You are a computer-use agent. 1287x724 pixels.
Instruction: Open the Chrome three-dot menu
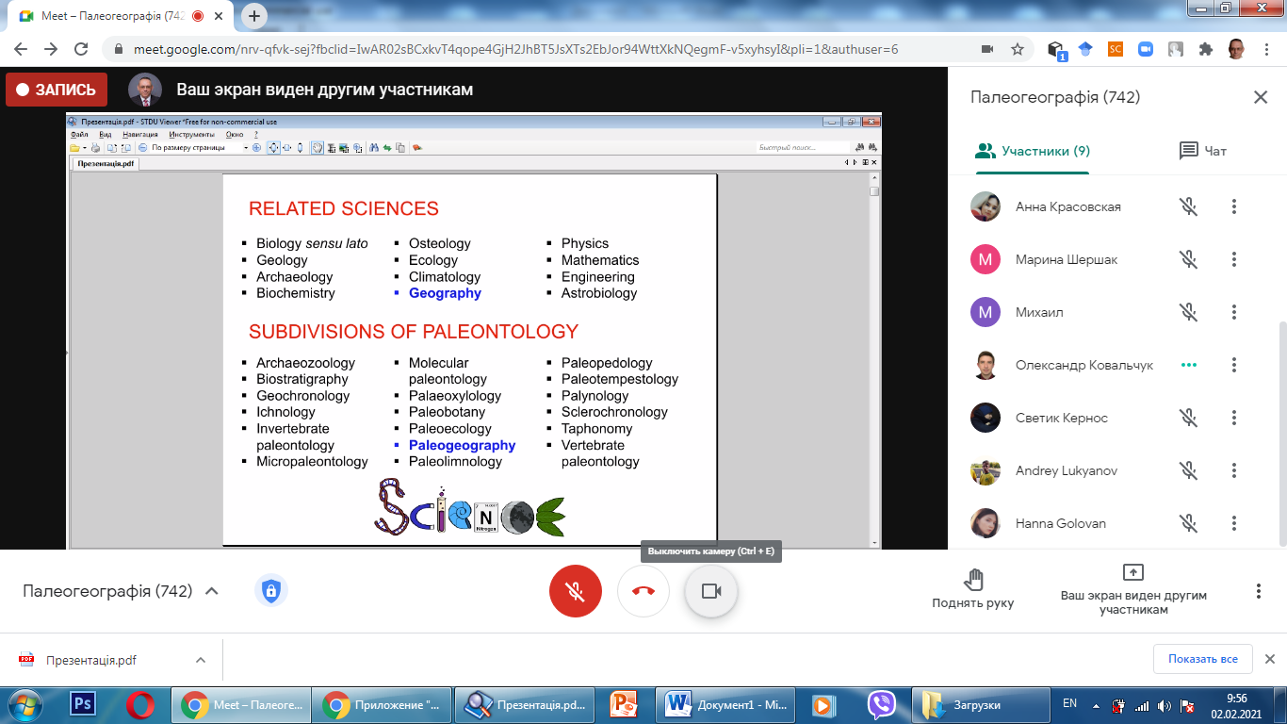pyautogui.click(x=1265, y=49)
